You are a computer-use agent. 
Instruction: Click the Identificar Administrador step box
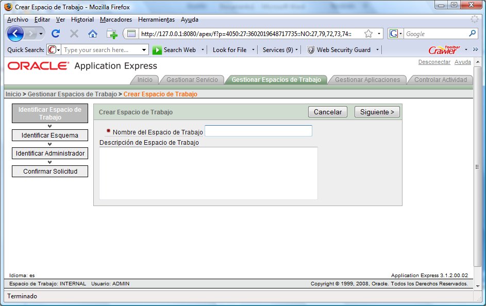click(50, 154)
